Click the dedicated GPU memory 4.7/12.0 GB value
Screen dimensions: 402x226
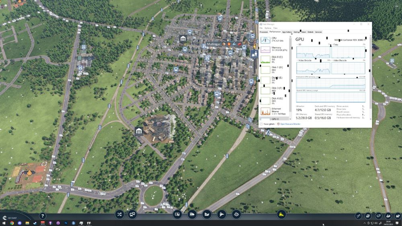click(322, 110)
